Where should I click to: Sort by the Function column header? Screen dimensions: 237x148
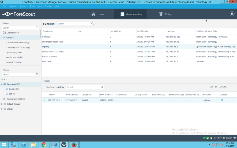(59, 31)
